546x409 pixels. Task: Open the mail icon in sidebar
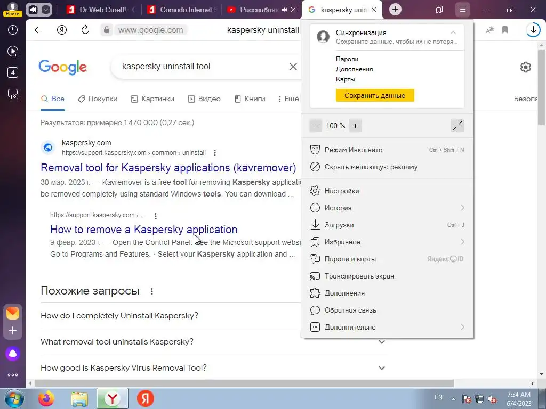13,313
